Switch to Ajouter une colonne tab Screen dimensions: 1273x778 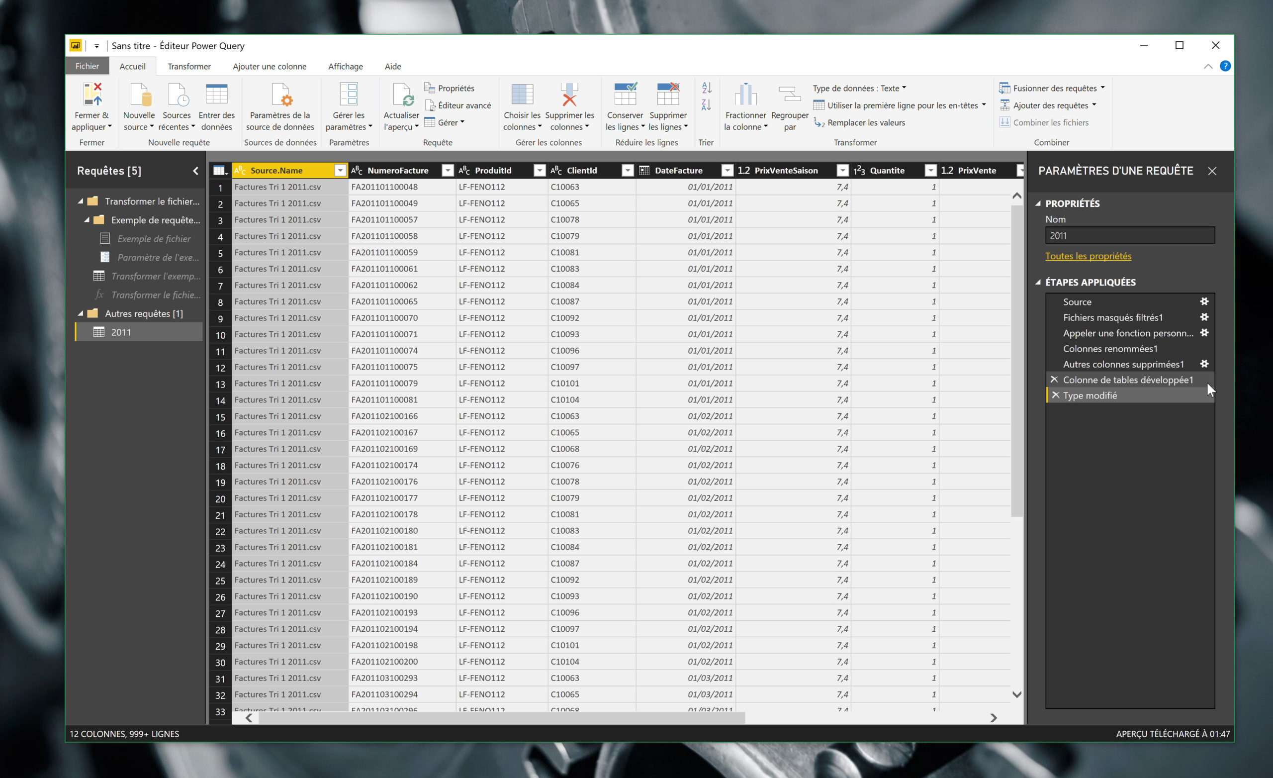click(x=269, y=66)
